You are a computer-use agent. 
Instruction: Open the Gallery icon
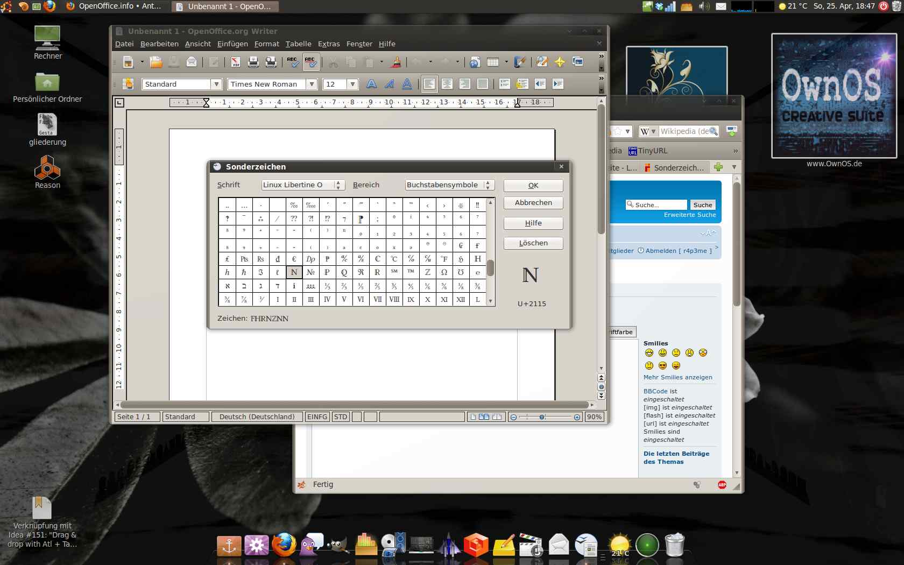click(578, 62)
